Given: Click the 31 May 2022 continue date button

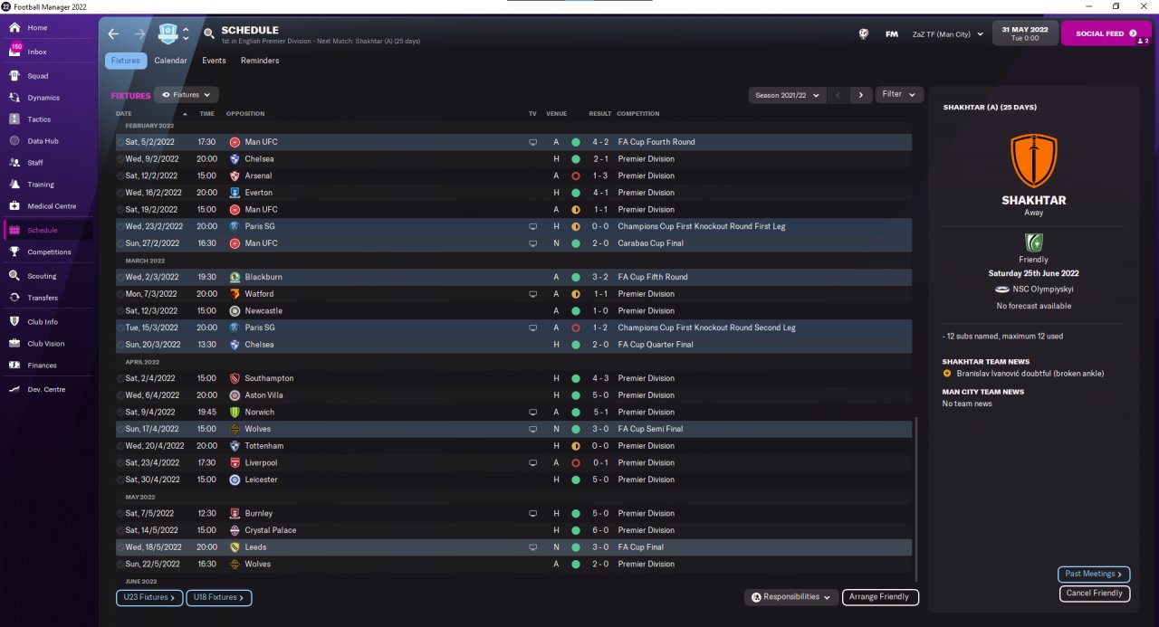Looking at the screenshot, I should (1025, 33).
